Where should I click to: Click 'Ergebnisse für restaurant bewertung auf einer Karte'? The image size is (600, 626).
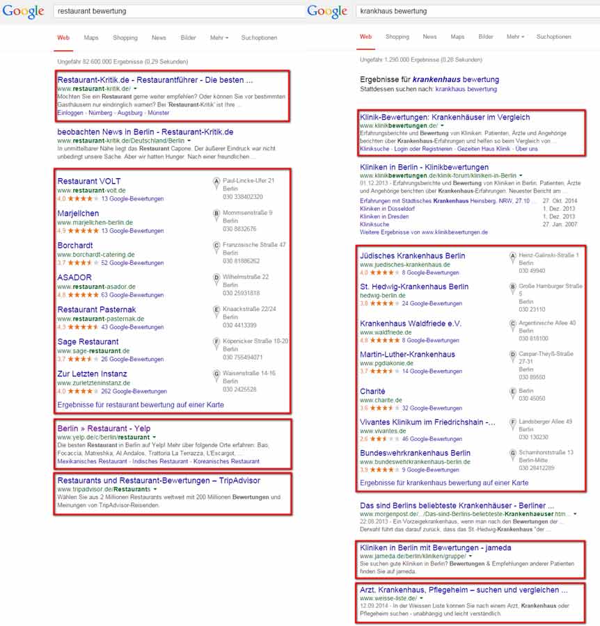(x=141, y=404)
